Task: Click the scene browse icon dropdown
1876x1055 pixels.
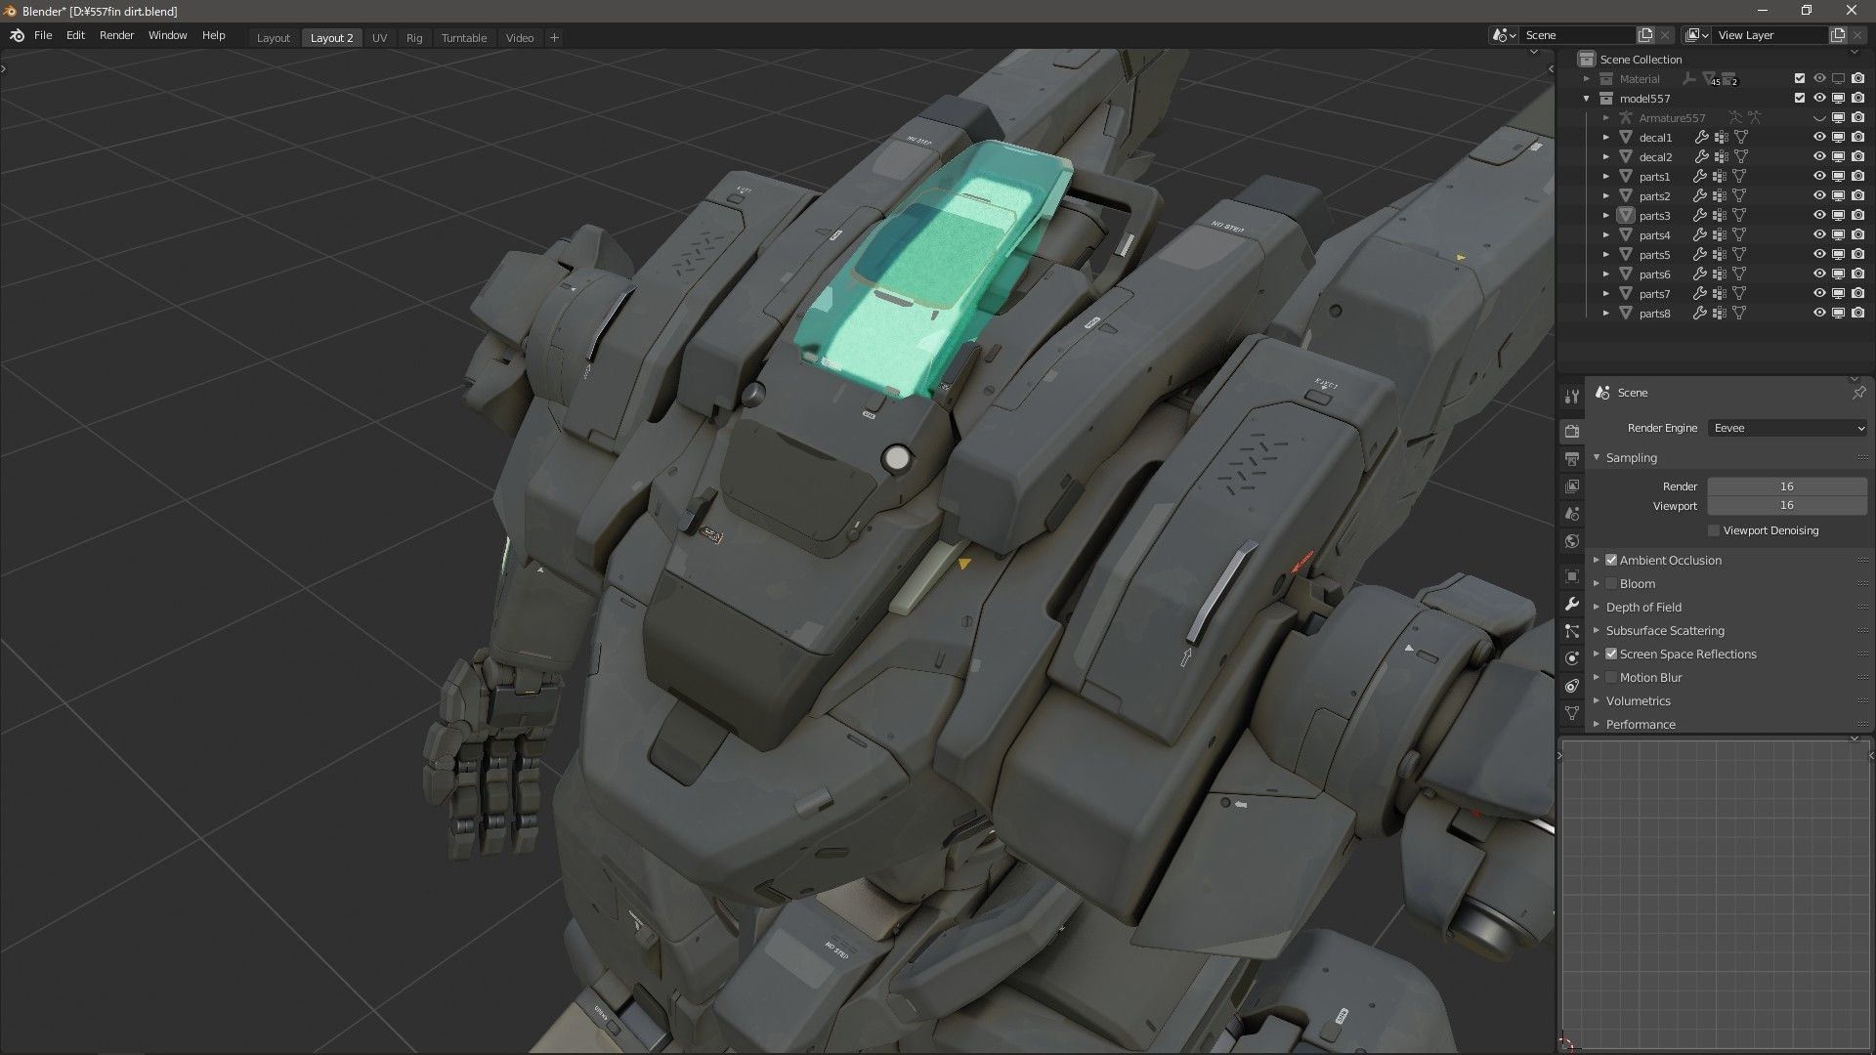Action: pyautogui.click(x=1504, y=35)
